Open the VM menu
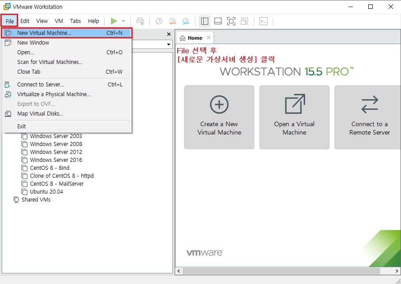Screen dimensions: 401x284 click(59, 21)
